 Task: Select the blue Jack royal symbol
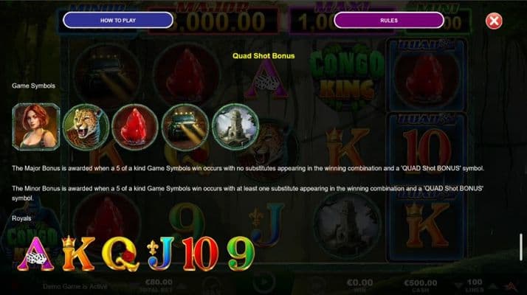click(x=162, y=254)
